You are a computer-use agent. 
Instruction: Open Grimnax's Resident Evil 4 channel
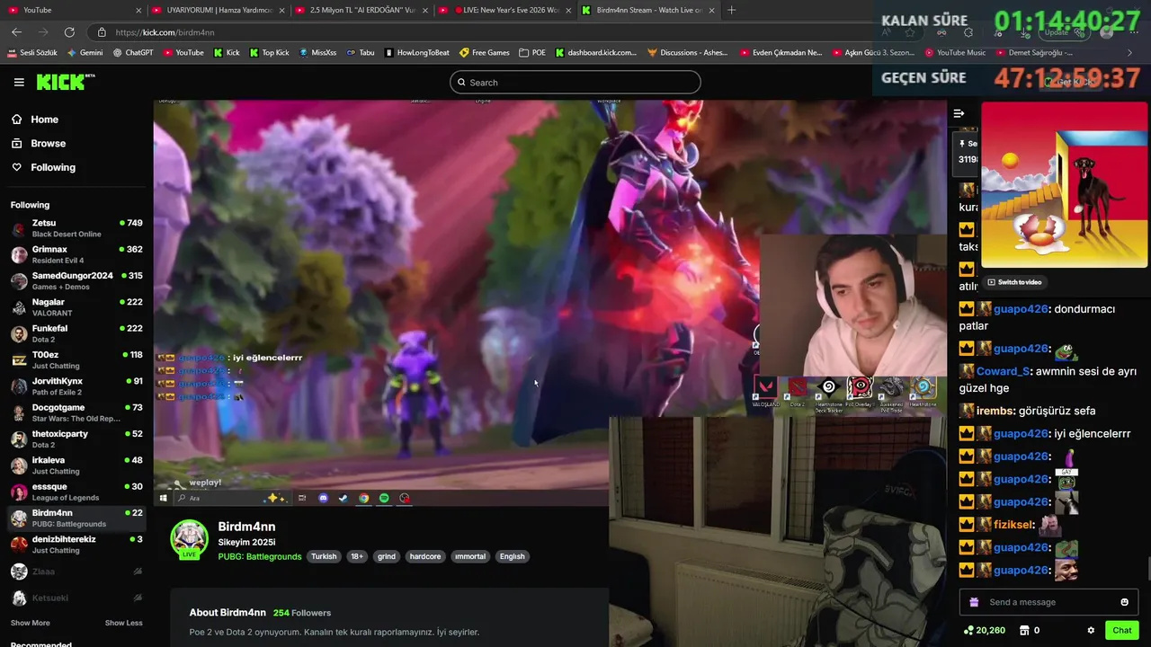[x=76, y=254]
